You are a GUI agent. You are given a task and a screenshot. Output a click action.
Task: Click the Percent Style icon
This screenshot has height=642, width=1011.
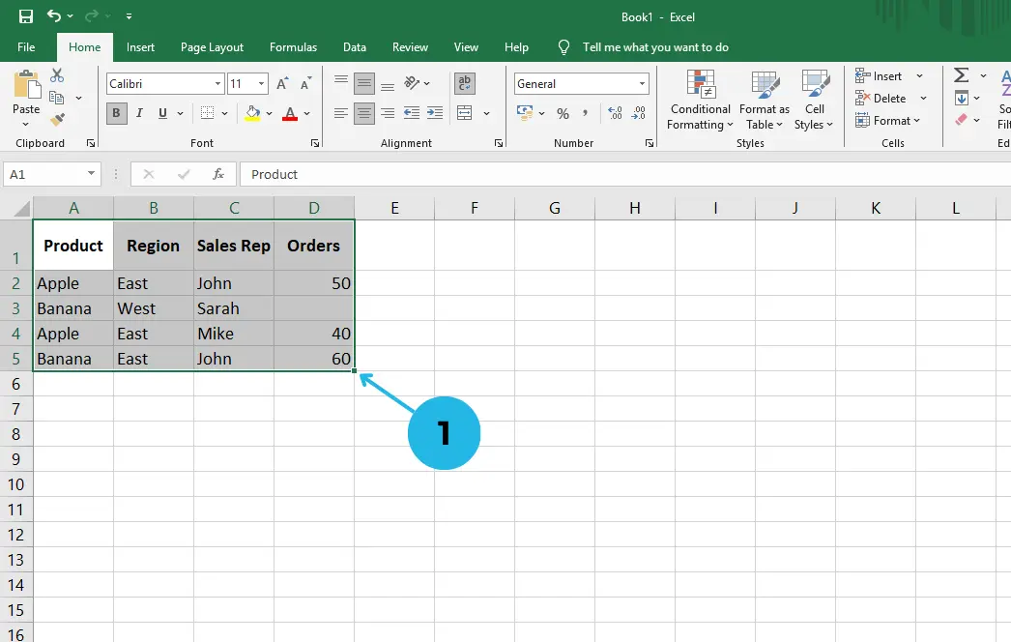pyautogui.click(x=563, y=113)
